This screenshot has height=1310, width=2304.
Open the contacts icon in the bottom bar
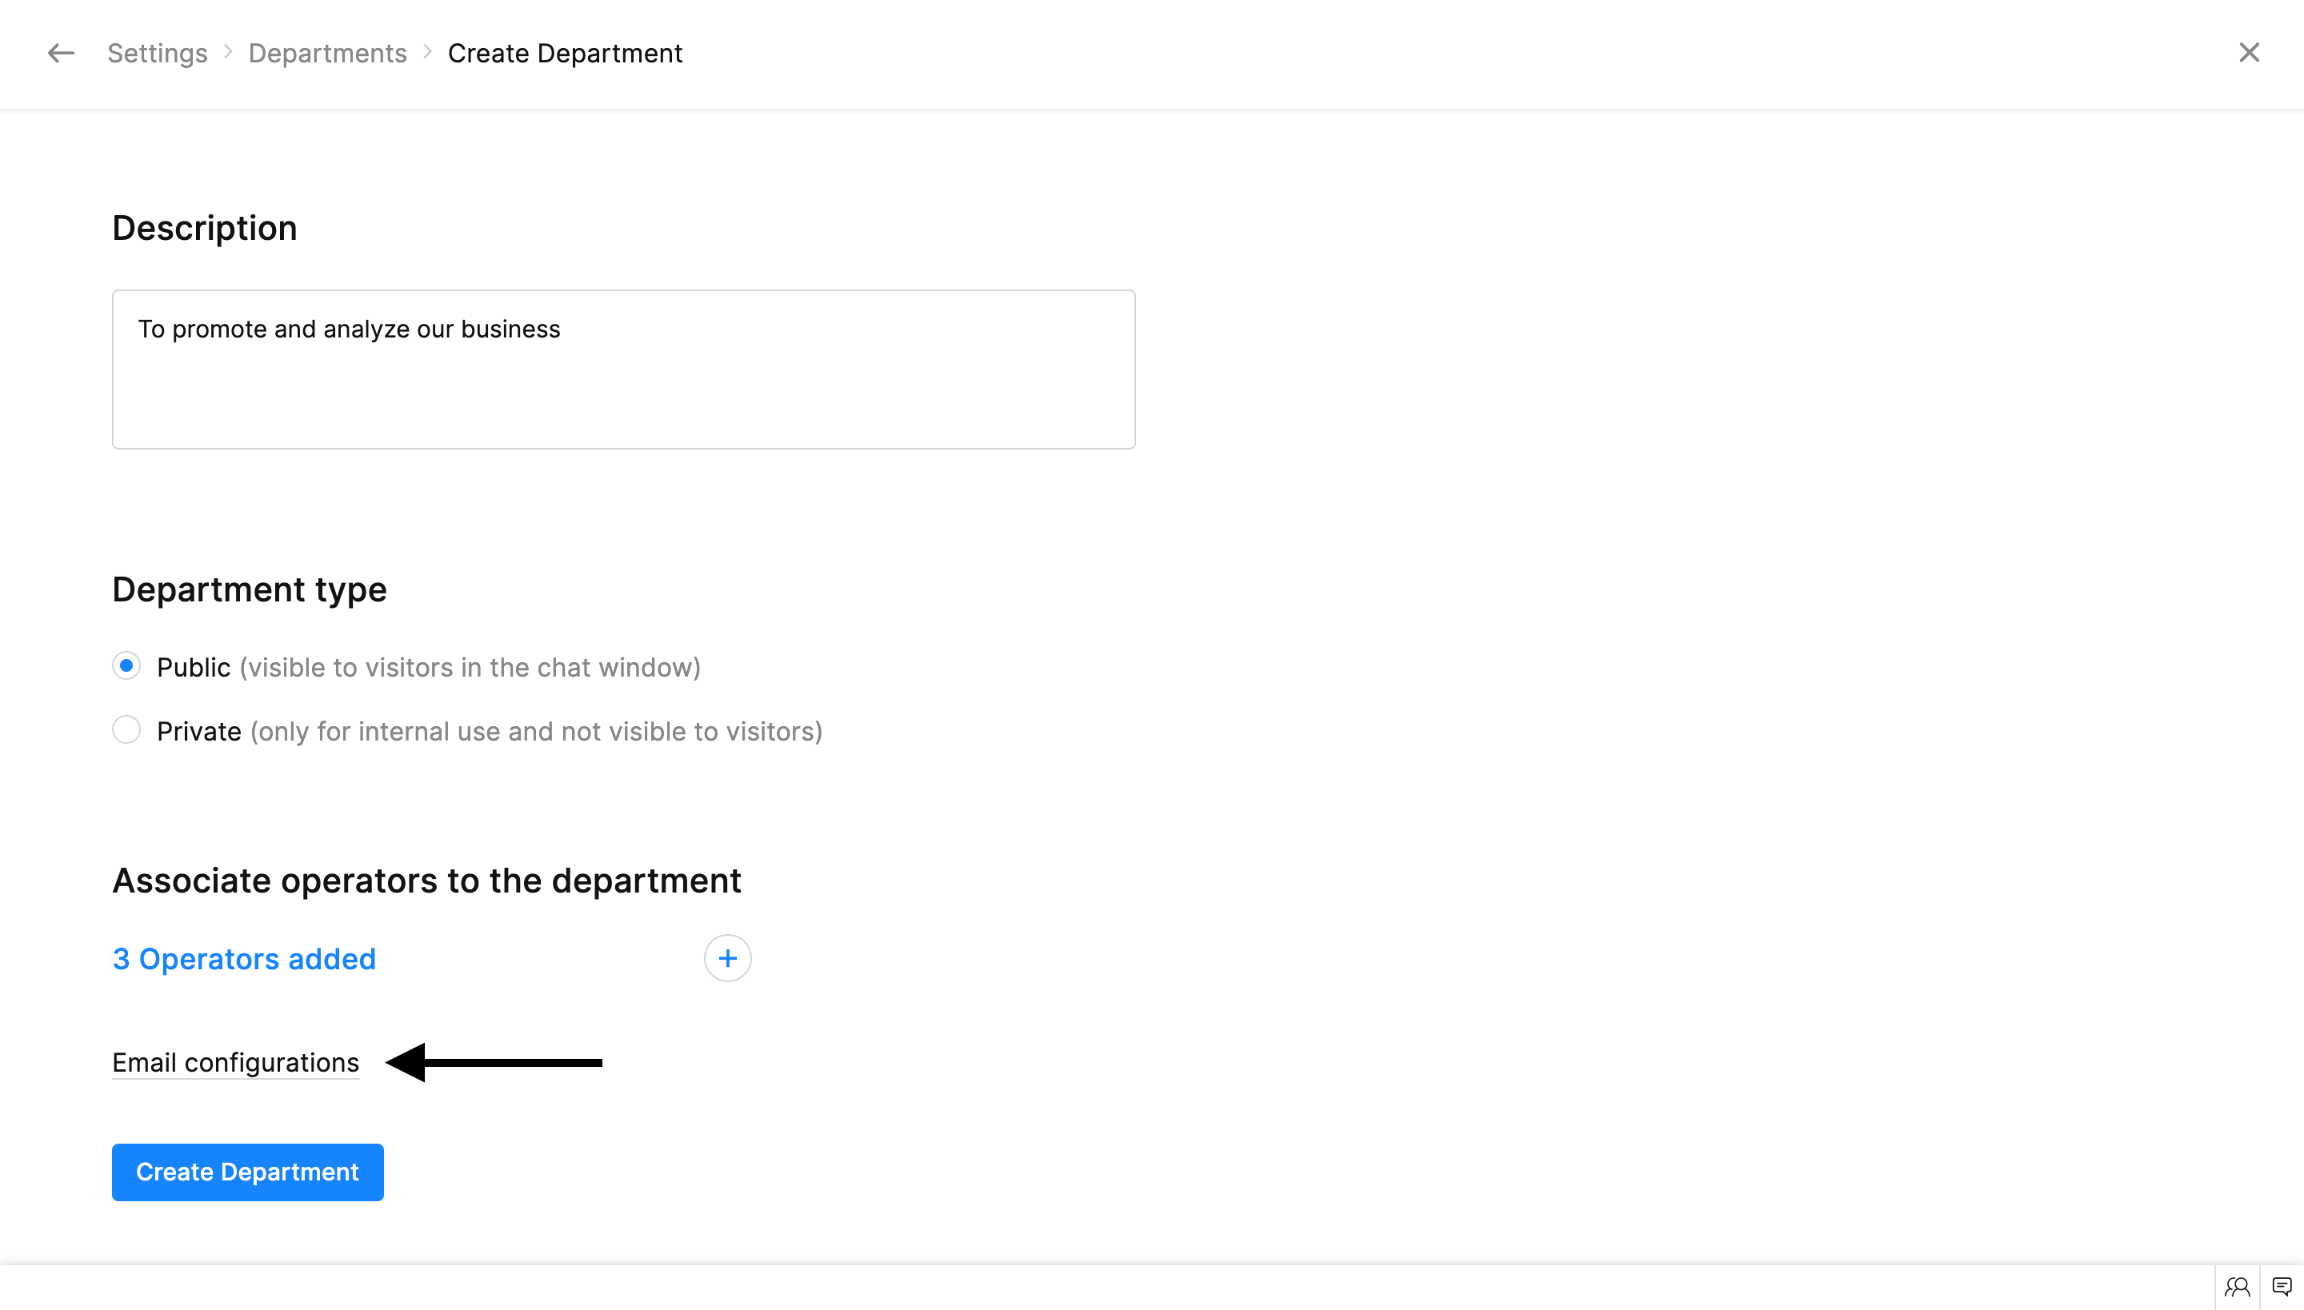coord(2237,1287)
